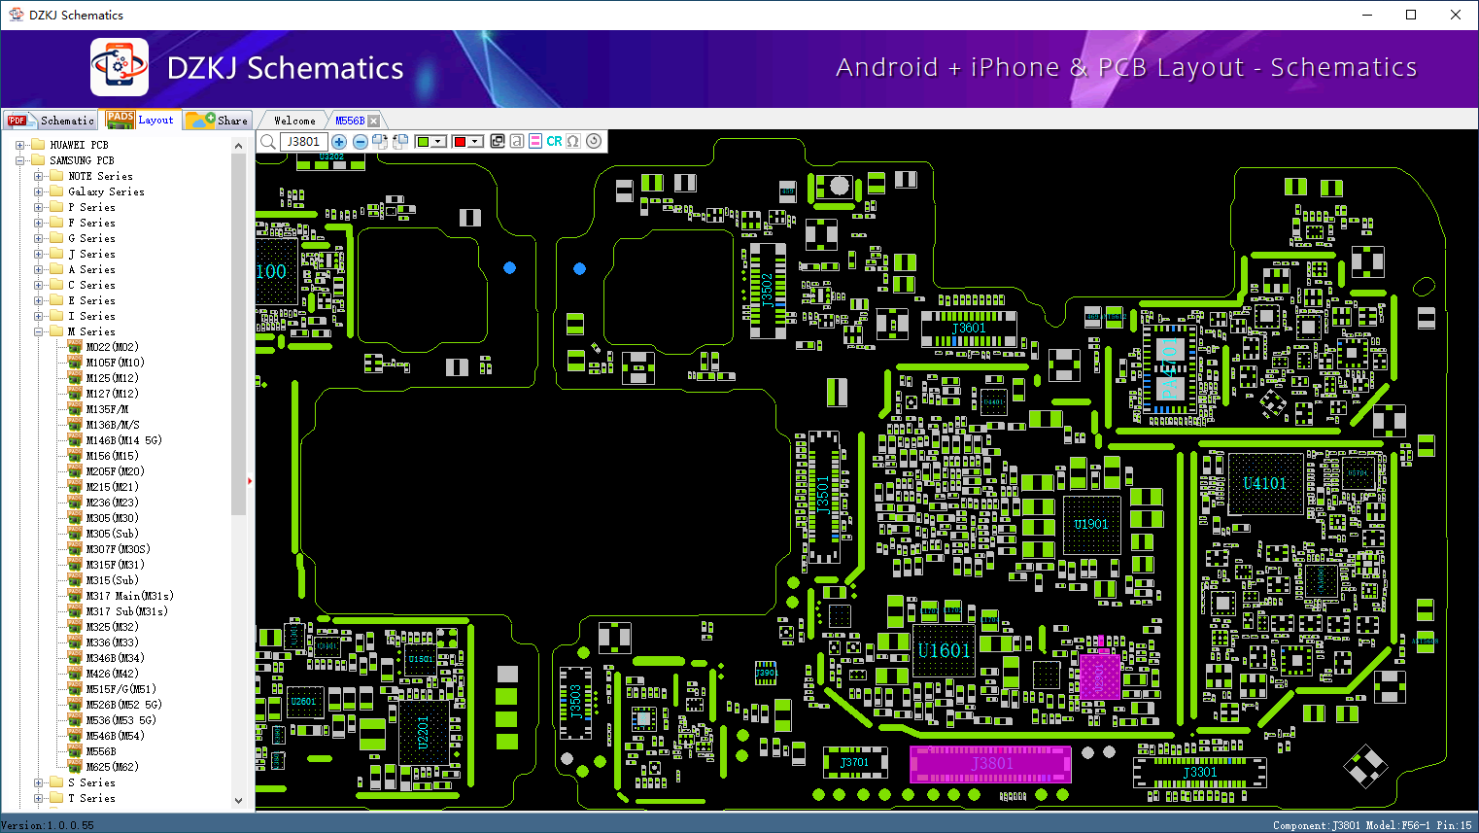Rotate the board view counter-clockwise

coord(399,142)
